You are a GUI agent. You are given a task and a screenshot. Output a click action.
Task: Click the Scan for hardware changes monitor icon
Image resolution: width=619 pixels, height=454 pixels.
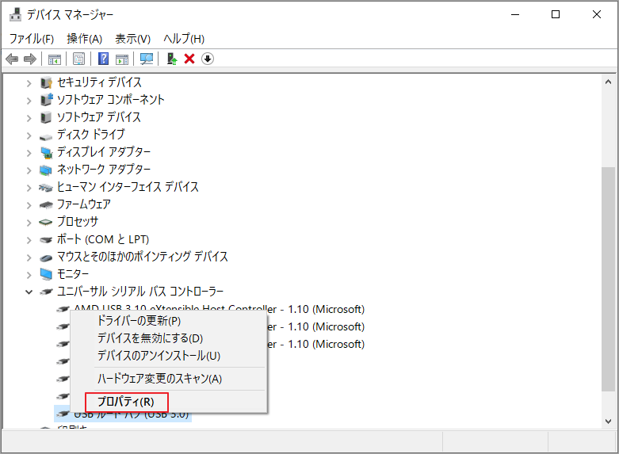(x=146, y=59)
